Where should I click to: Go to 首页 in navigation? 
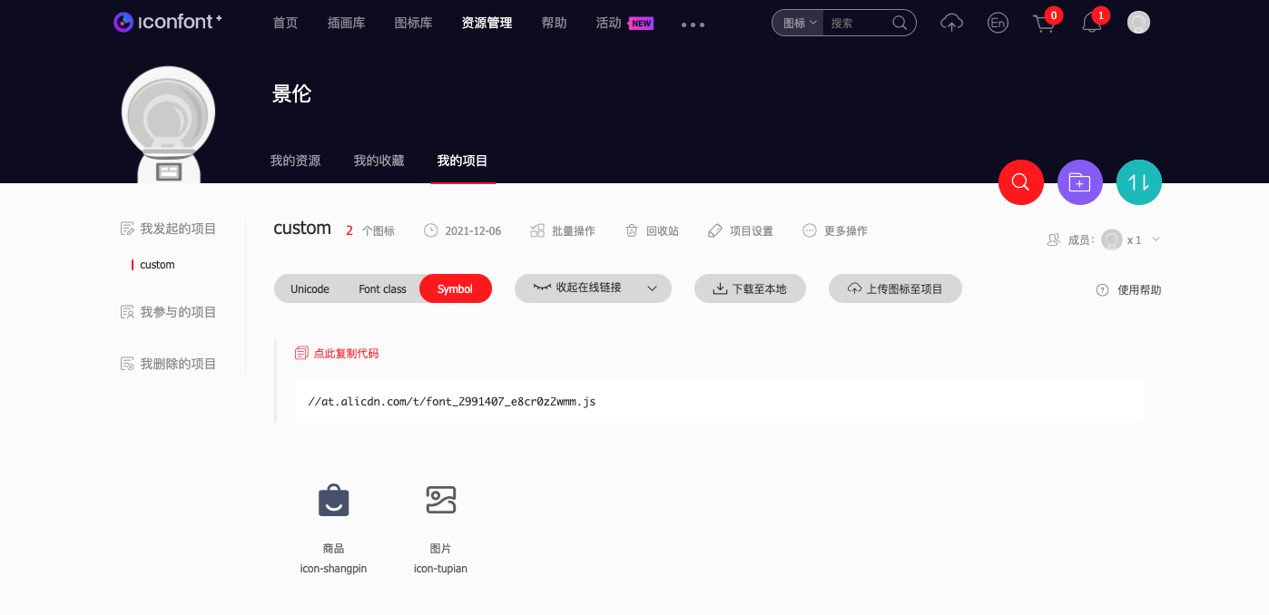(x=285, y=23)
